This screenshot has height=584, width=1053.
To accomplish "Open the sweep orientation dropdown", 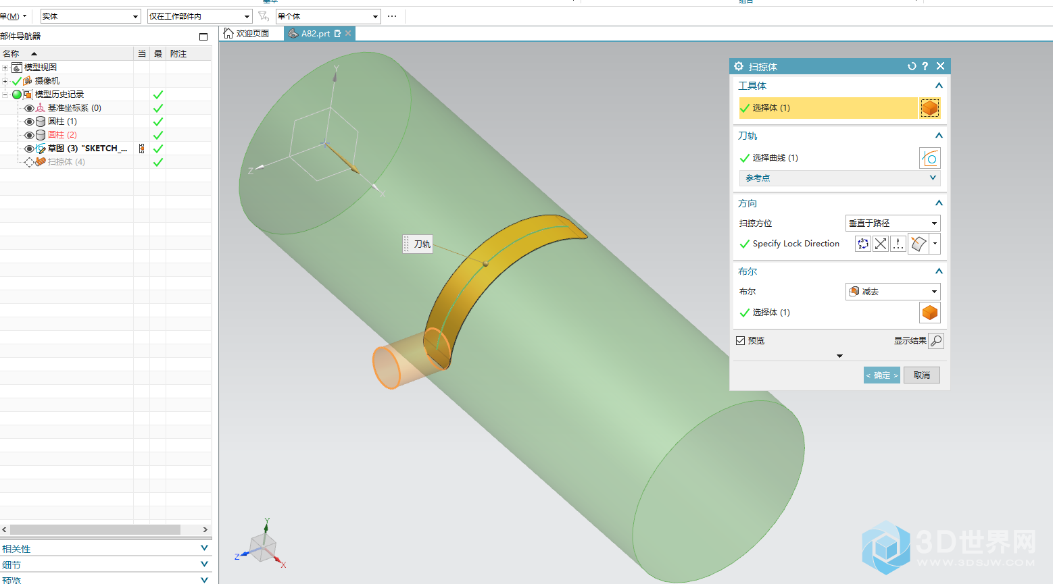I will (x=893, y=223).
